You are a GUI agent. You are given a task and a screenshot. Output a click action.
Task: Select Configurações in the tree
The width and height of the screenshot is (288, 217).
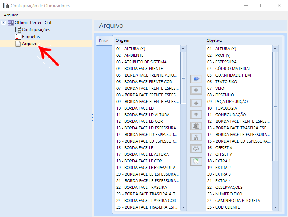coord(36,30)
